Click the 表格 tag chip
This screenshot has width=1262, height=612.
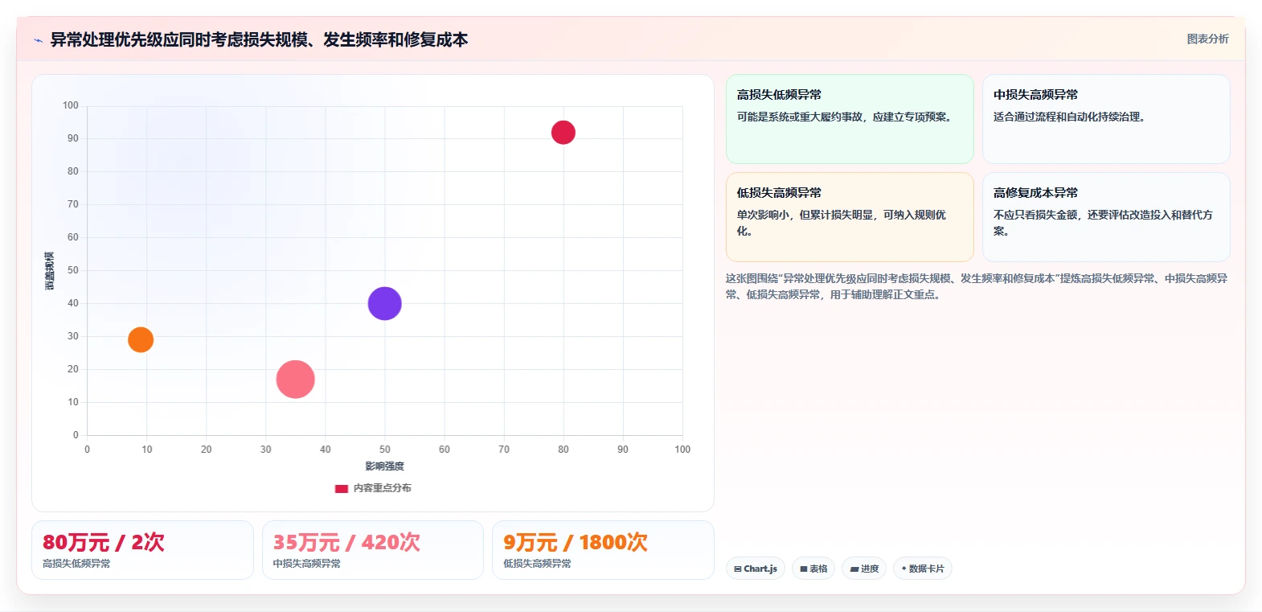click(813, 569)
